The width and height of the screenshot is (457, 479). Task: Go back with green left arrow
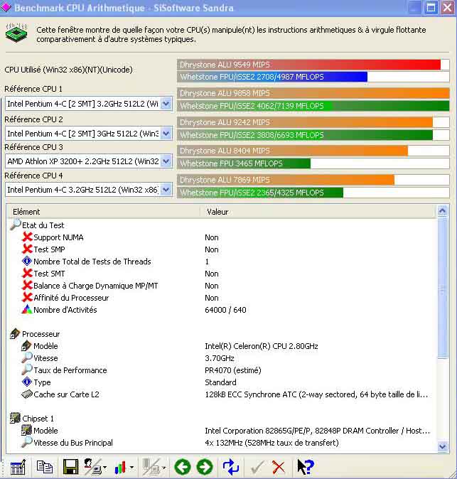[183, 467]
